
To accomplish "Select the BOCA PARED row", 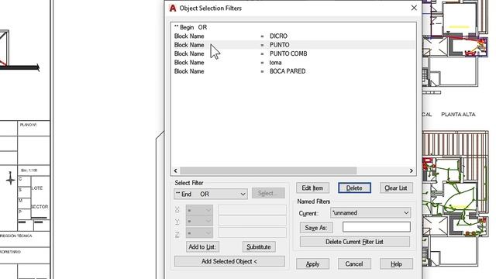I will point(293,71).
